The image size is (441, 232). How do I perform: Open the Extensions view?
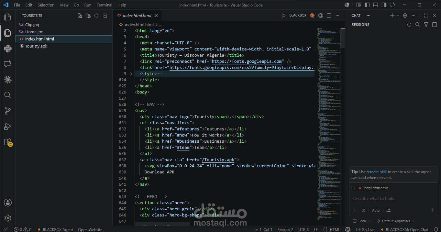(8, 142)
